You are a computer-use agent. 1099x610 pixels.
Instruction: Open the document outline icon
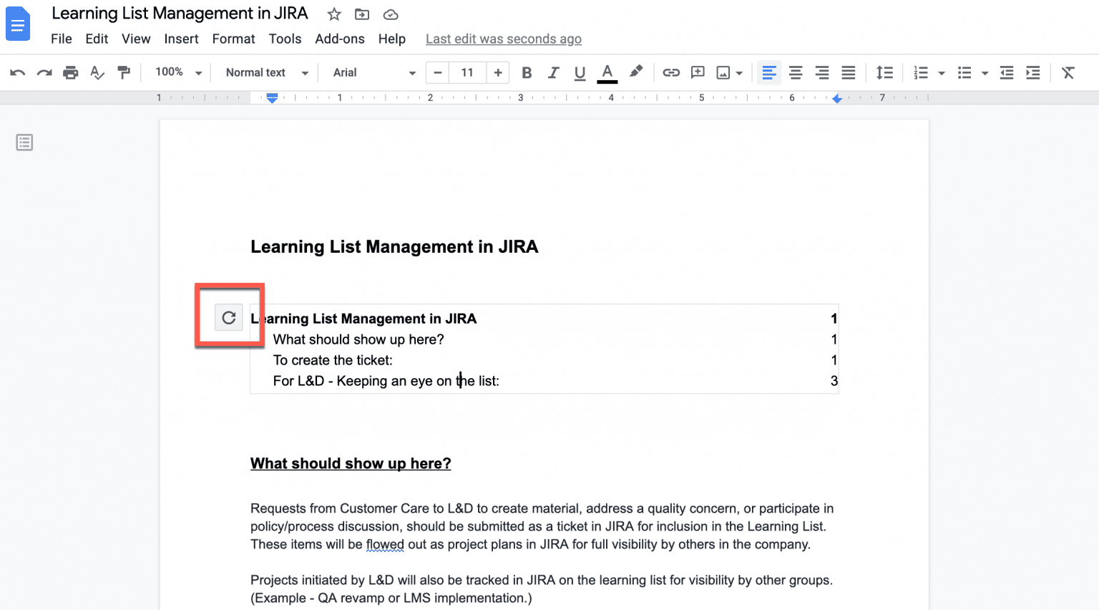(24, 142)
